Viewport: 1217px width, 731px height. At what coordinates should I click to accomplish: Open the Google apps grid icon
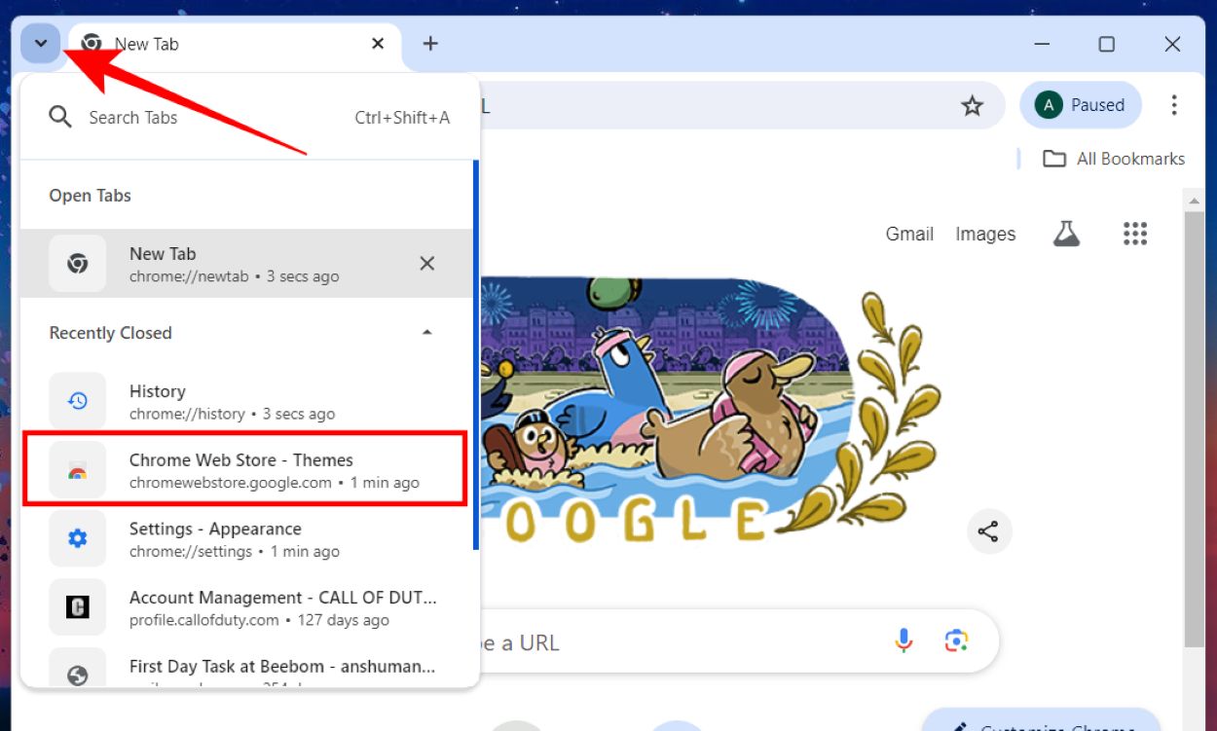click(x=1135, y=234)
